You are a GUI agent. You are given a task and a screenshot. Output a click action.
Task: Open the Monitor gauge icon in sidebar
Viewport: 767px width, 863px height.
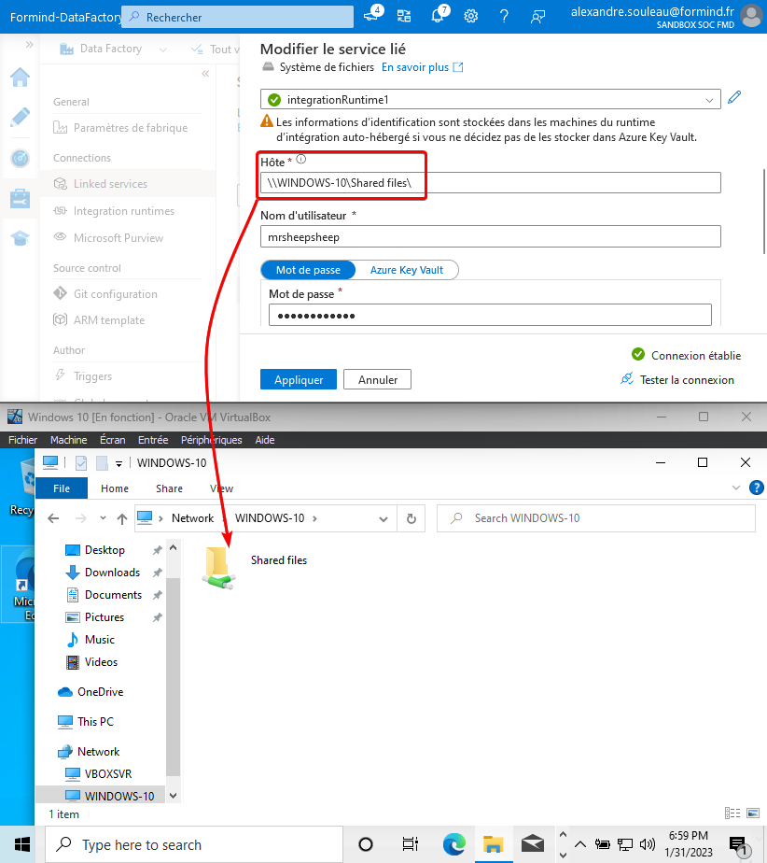(x=20, y=159)
